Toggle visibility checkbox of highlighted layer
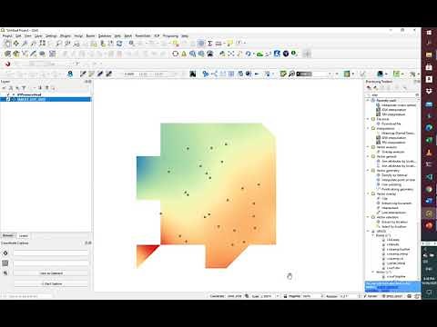437x327 pixels. [x=8, y=99]
